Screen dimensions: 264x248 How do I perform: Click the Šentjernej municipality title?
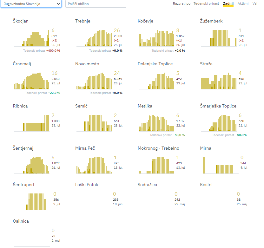point(23,148)
